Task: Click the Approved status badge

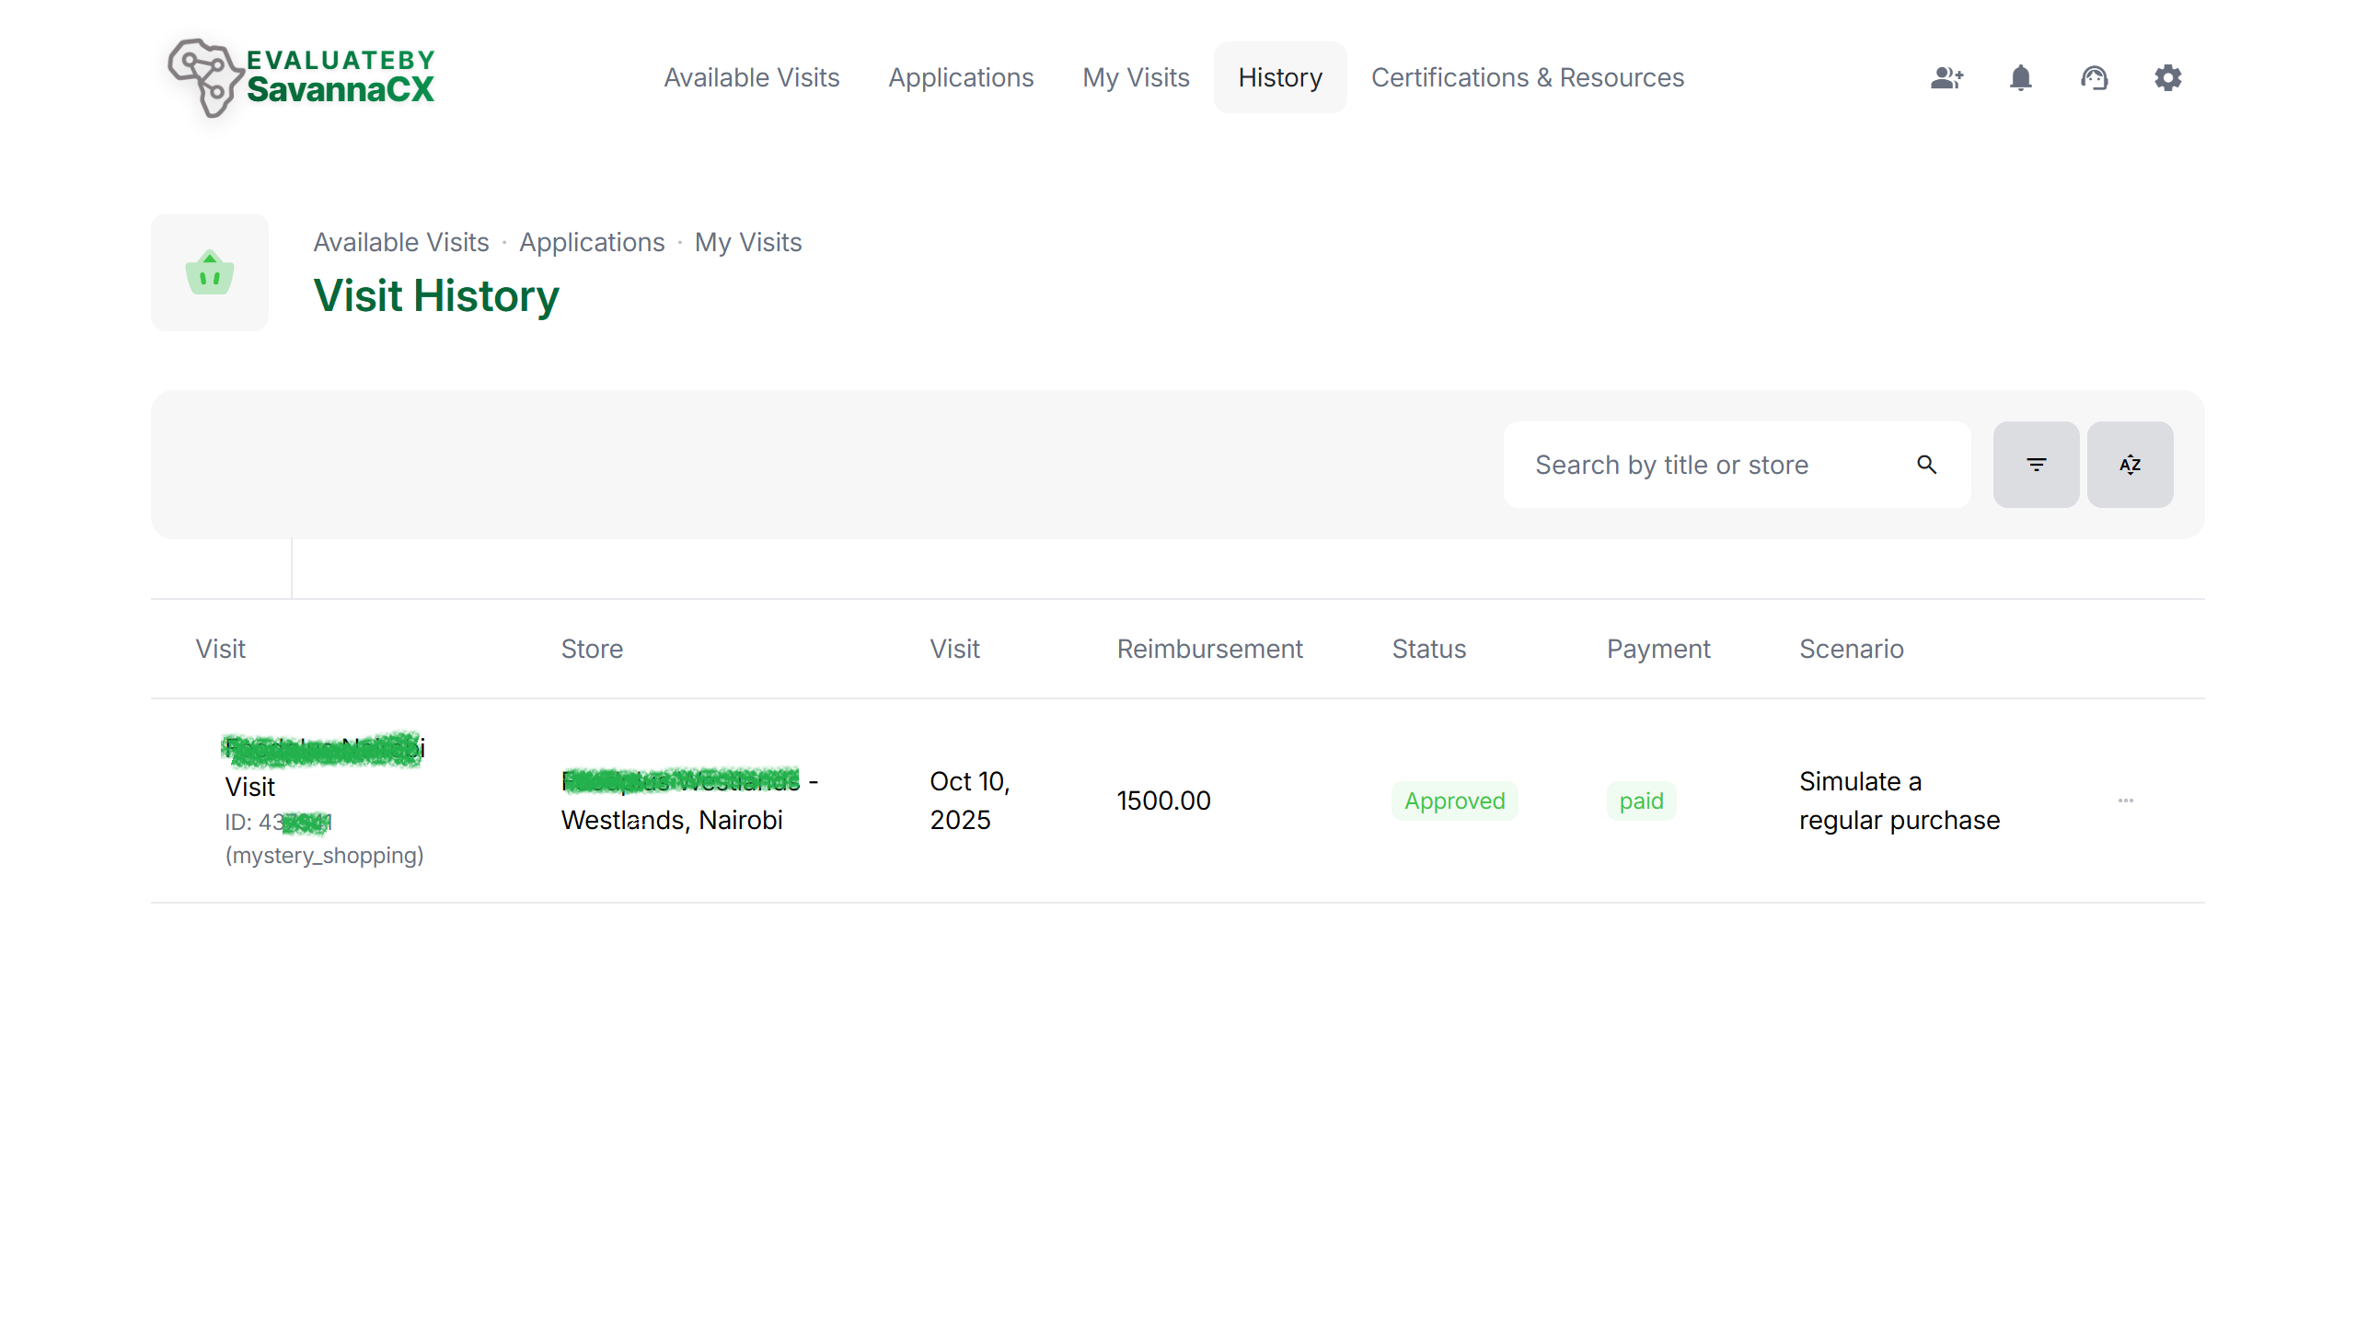Action: click(1454, 801)
